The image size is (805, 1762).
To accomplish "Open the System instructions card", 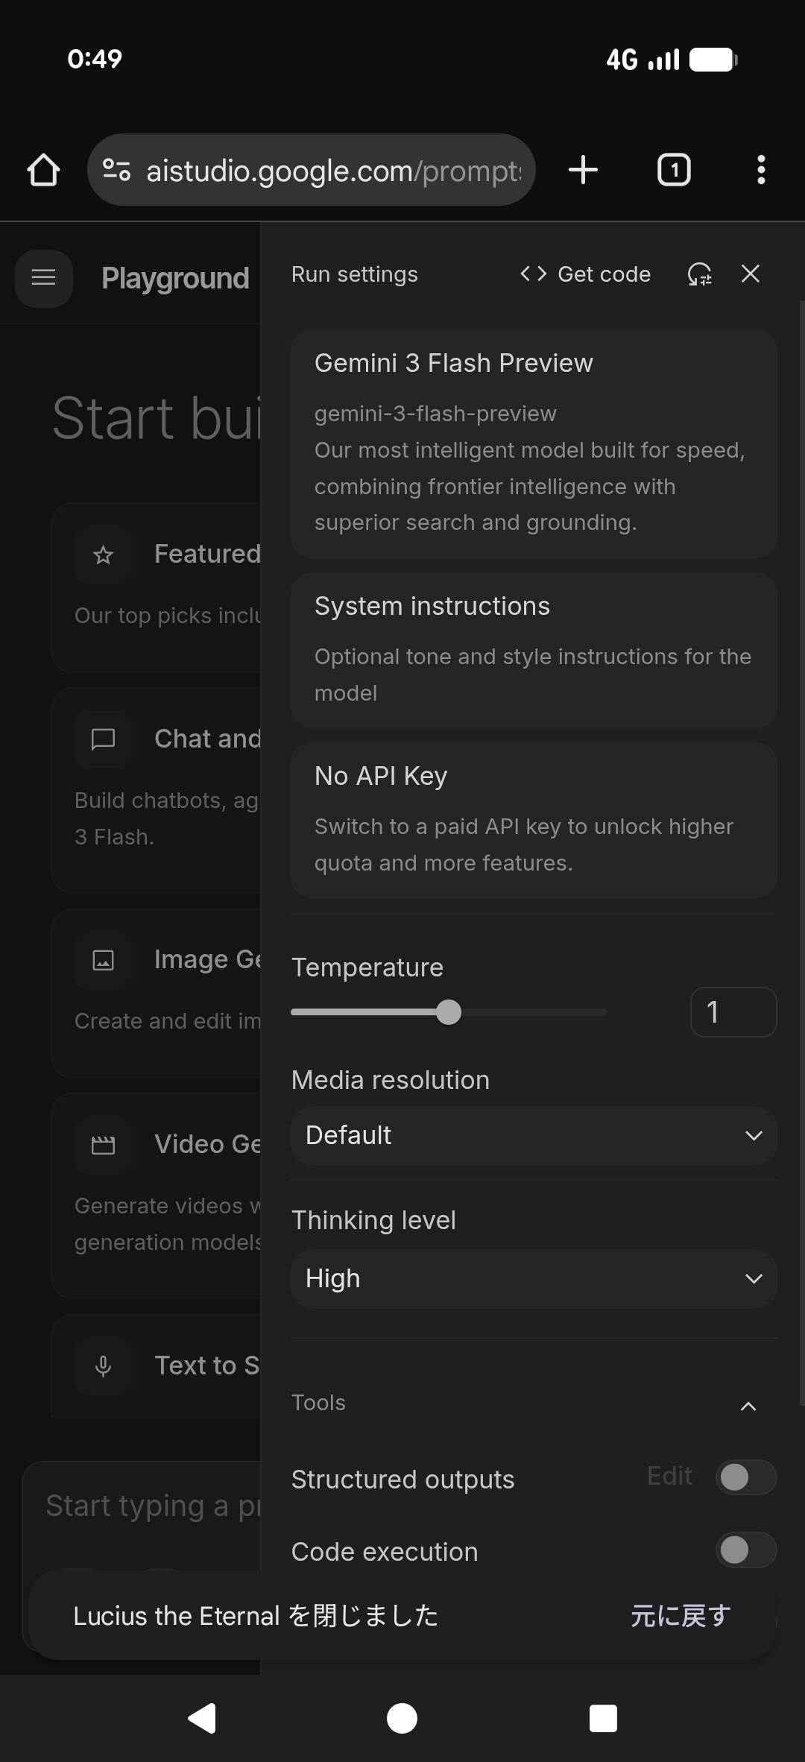I will (x=534, y=650).
